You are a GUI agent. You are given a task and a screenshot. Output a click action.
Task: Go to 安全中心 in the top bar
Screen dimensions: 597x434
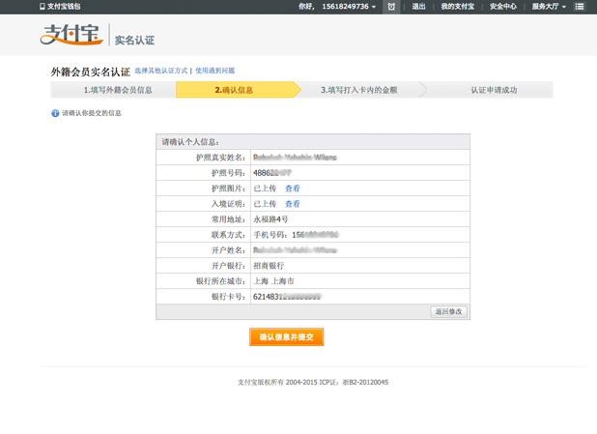502,7
